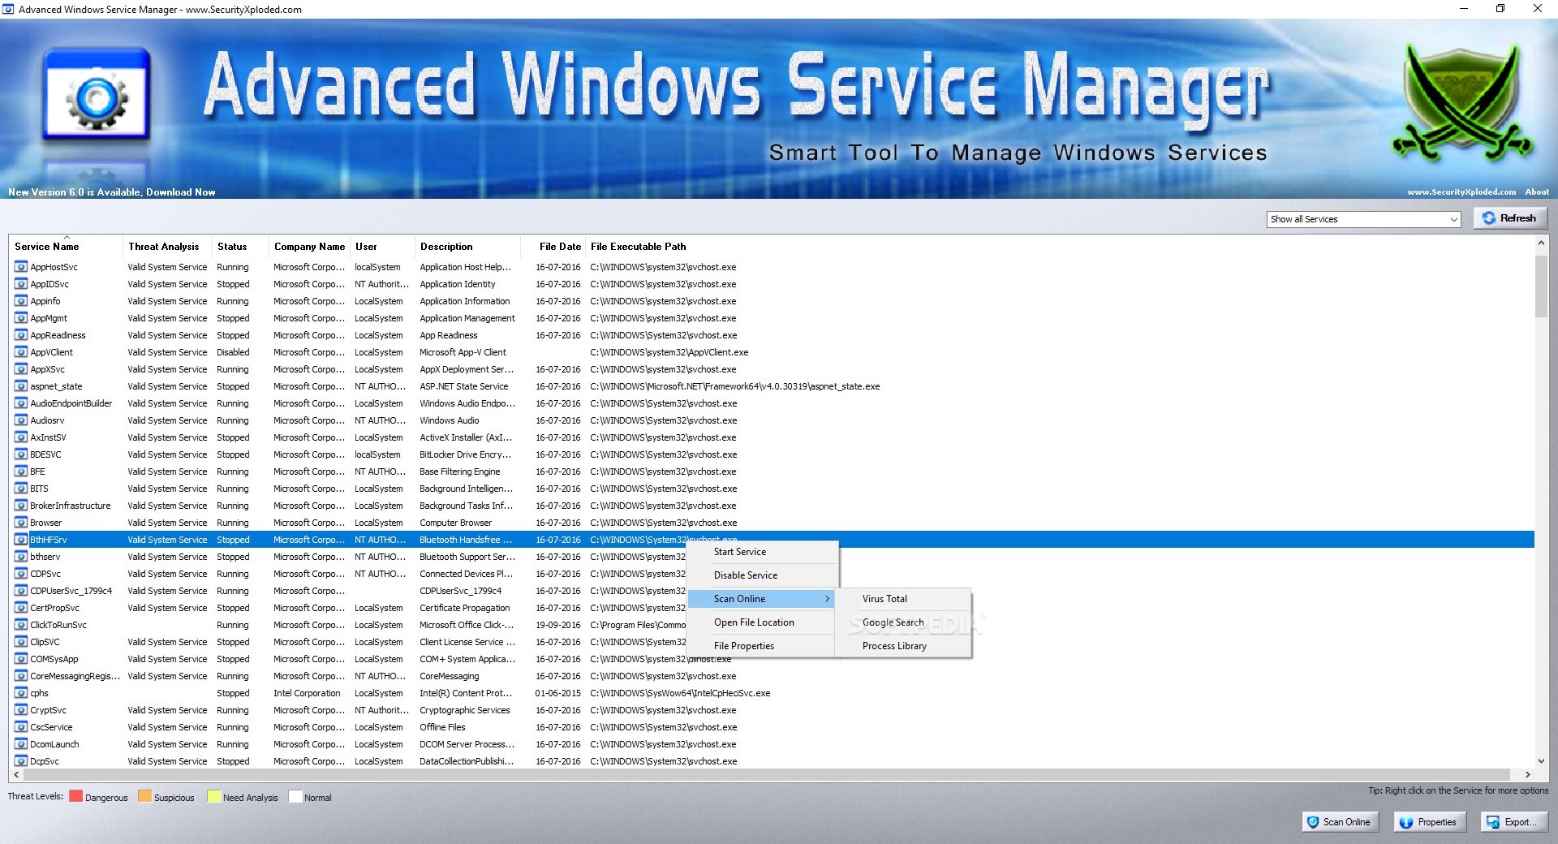Click the crossed-swords shield logo
Screen dimensions: 1558x844
tap(1461, 101)
